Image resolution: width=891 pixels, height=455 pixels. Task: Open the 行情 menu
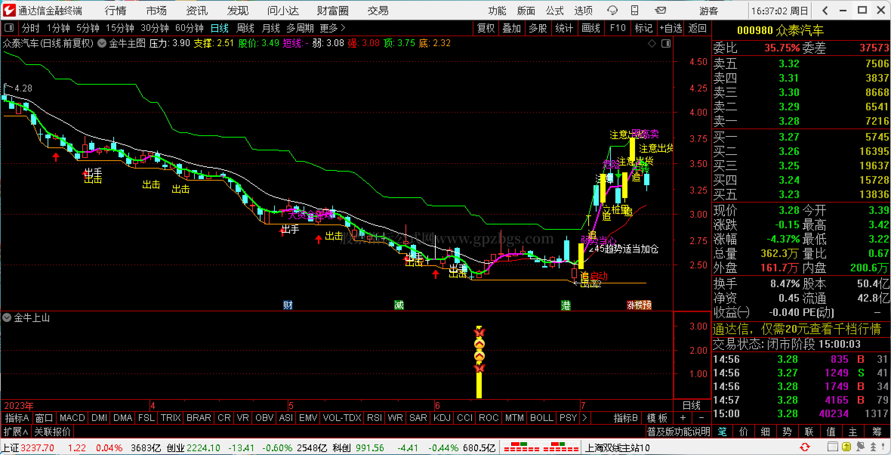coord(115,11)
